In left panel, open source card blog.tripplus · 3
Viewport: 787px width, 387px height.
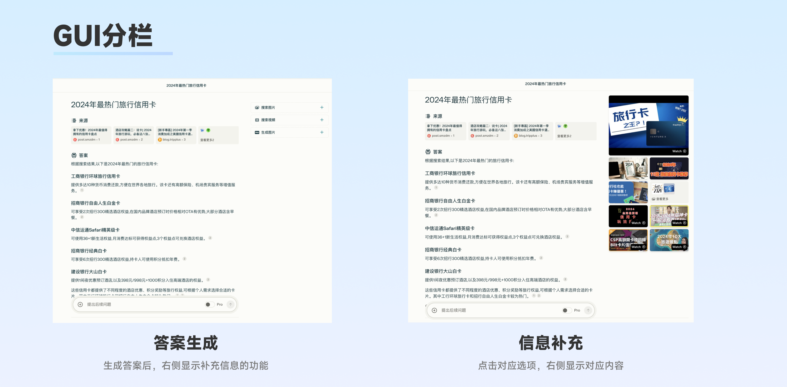coord(176,135)
